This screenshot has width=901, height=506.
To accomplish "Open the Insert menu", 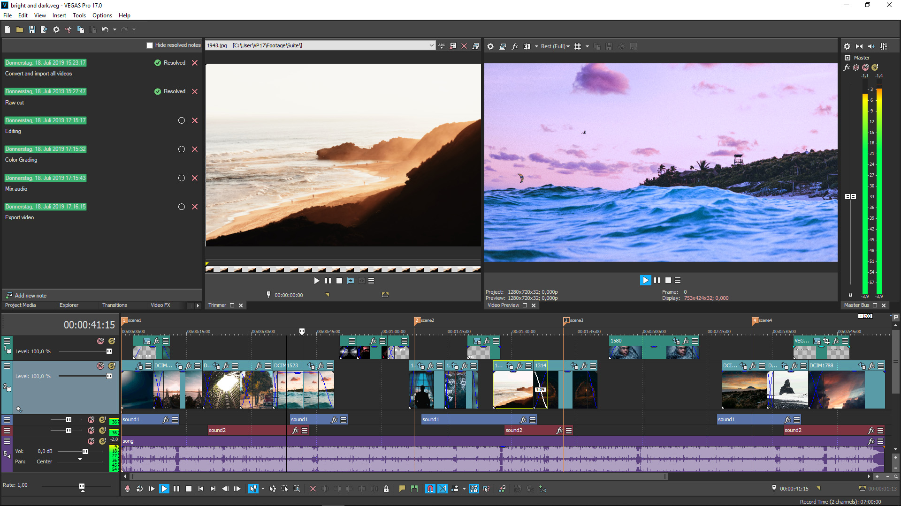I will click(x=59, y=15).
